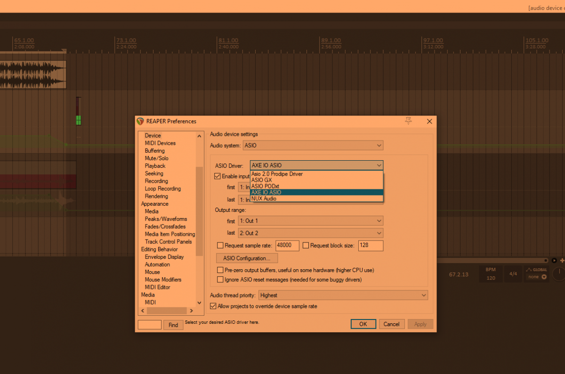
Task: Choose Asio 2.0 Prodipe Driver option
Action: tap(277, 174)
